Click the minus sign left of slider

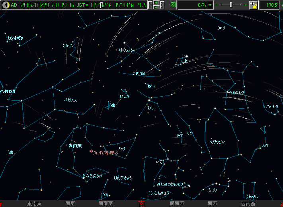pyautogui.click(x=217, y=5)
